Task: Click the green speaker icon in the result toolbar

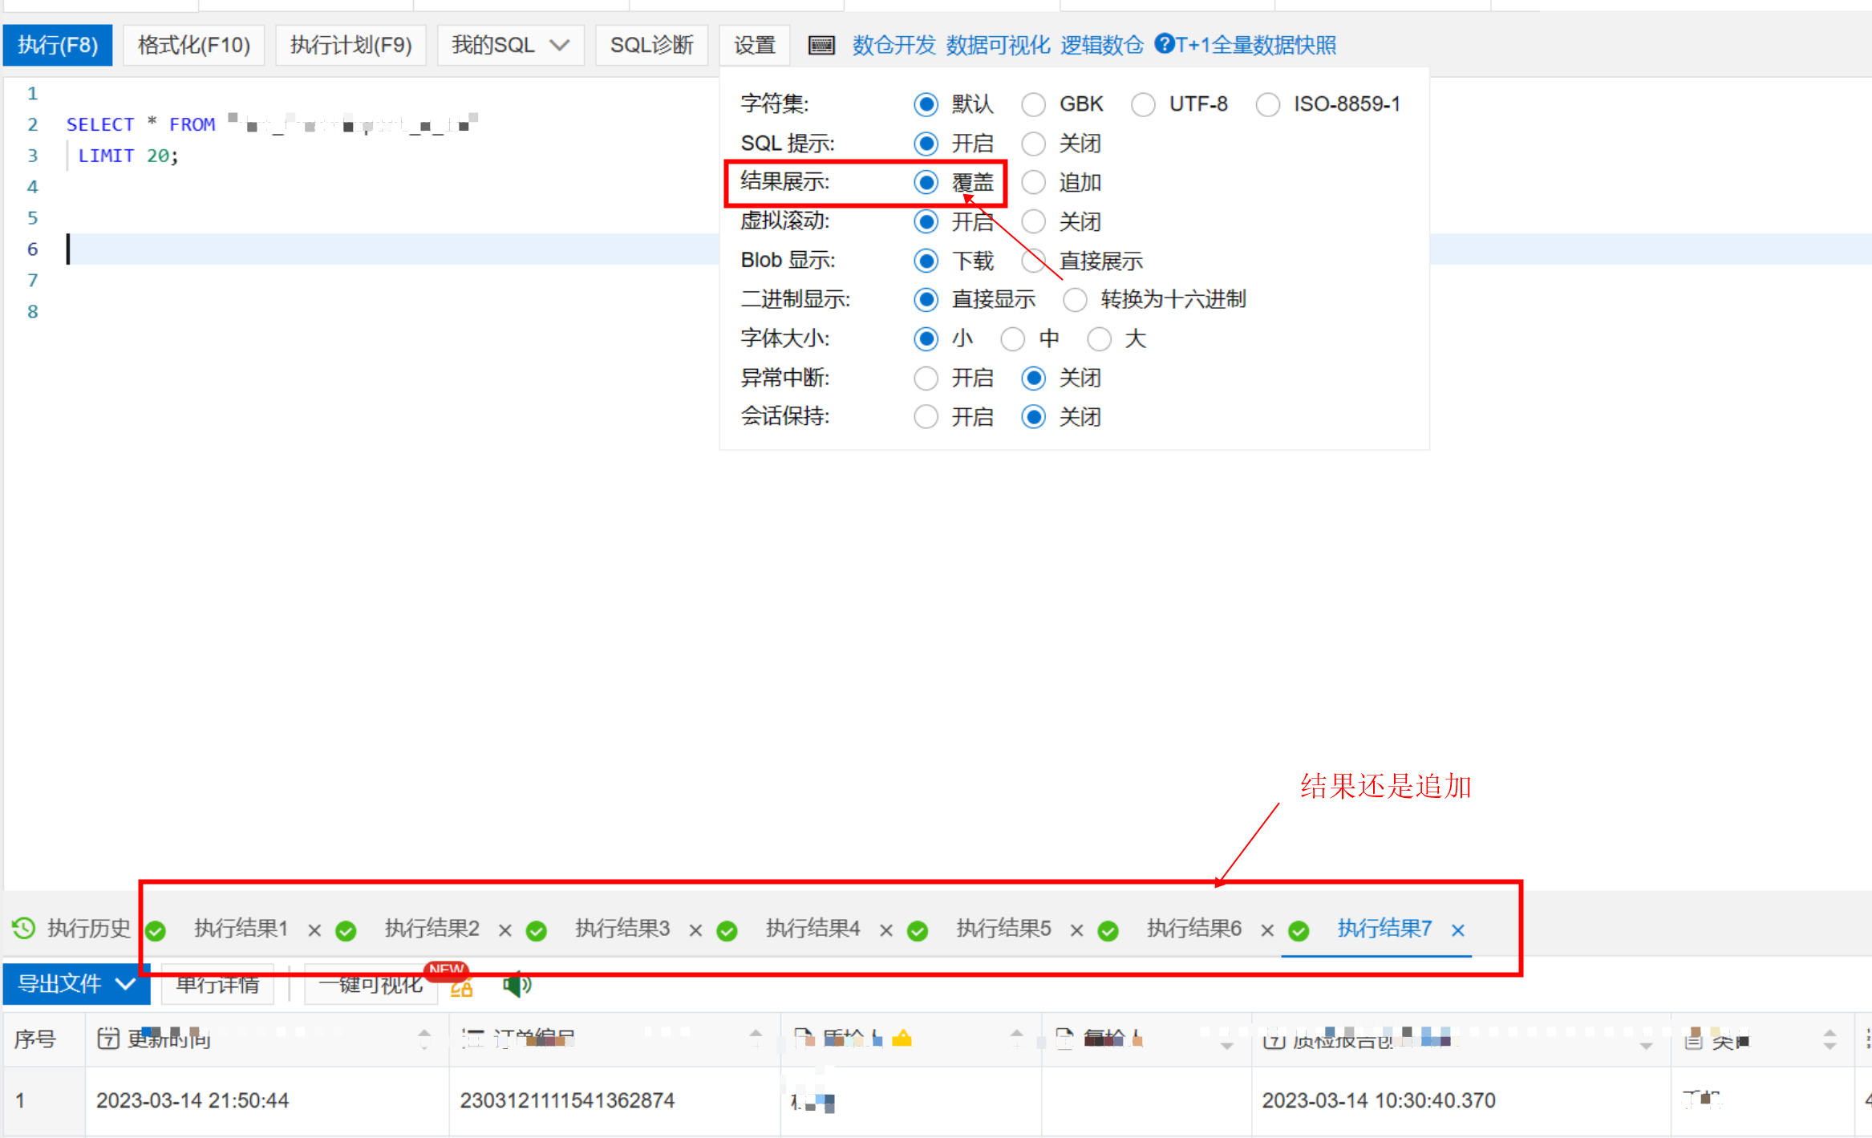Action: click(x=517, y=984)
